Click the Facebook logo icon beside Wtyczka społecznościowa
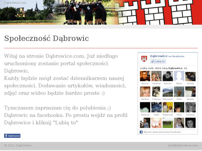This screenshot has height=151, width=202. click(x=141, y=132)
